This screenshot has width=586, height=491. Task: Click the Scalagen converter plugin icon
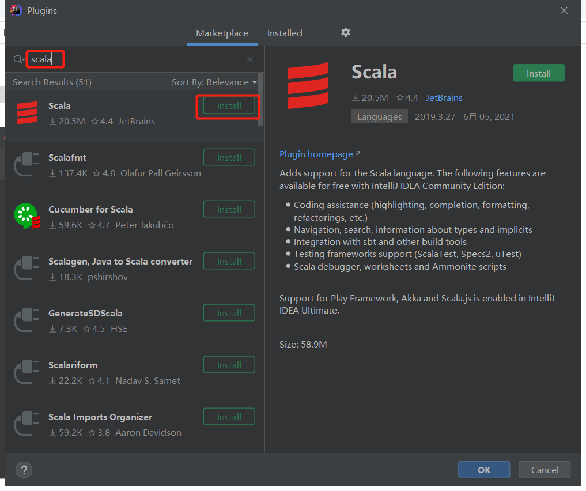pos(27,268)
